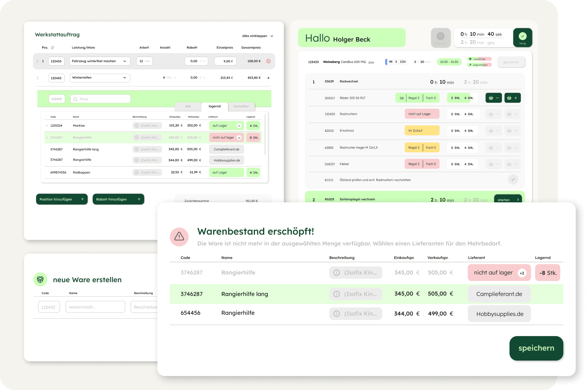Select the Rangierhilfe lang supplier row
Image resolution: width=587 pixels, height=390 pixels.
(x=366, y=294)
